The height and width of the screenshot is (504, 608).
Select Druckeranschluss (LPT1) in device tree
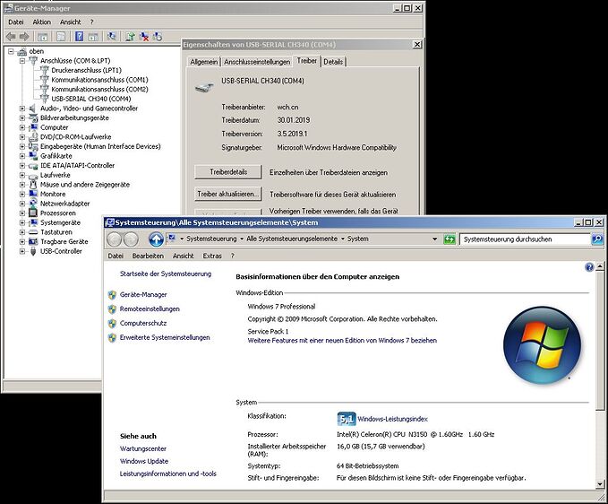[87, 70]
